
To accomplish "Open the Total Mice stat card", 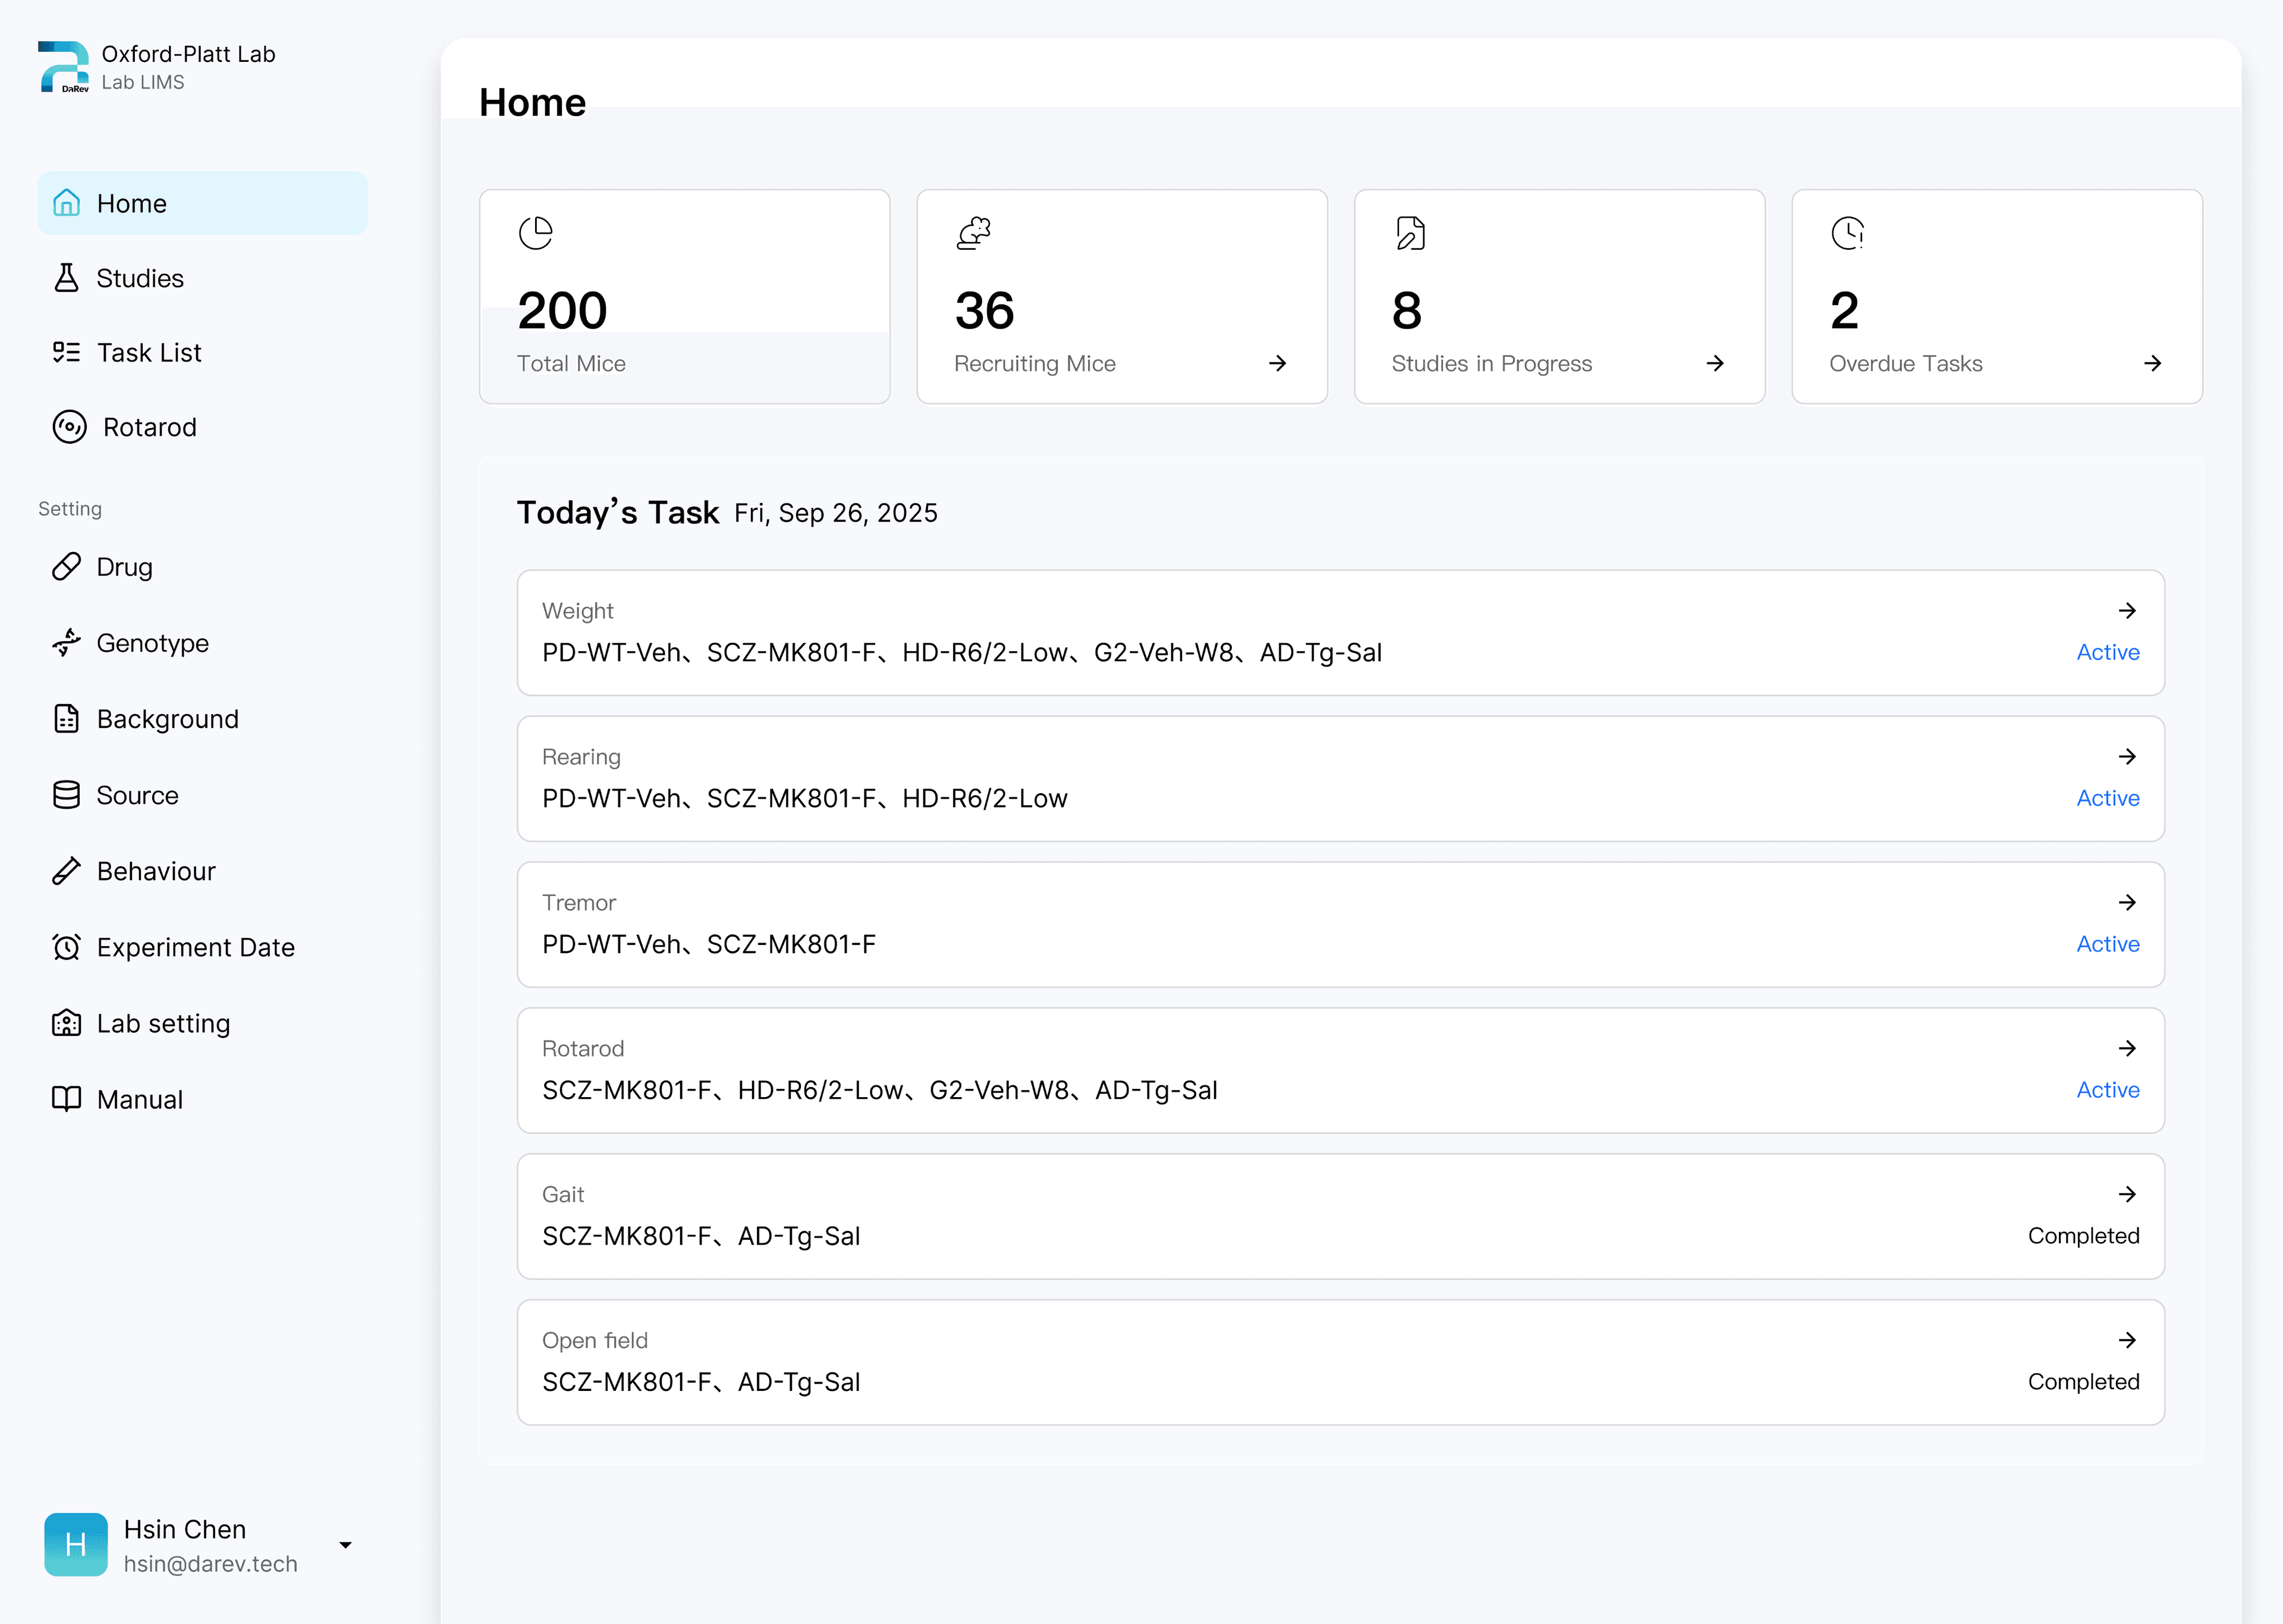I will tap(685, 297).
